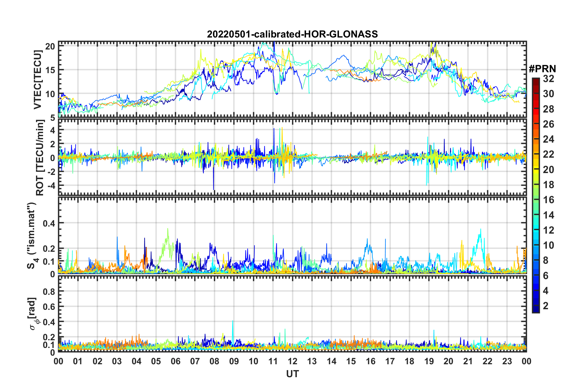Click the S4 ("ism.mat") y-axis label

pyautogui.click(x=32, y=235)
